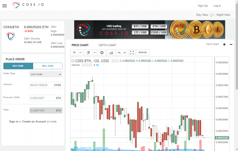
Task: Remove the Volume indicator
Action: click(x=91, y=65)
